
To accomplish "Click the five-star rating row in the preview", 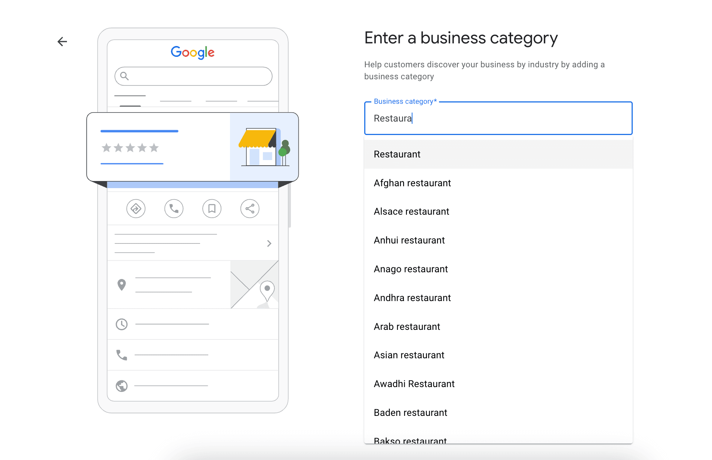I will click(130, 148).
